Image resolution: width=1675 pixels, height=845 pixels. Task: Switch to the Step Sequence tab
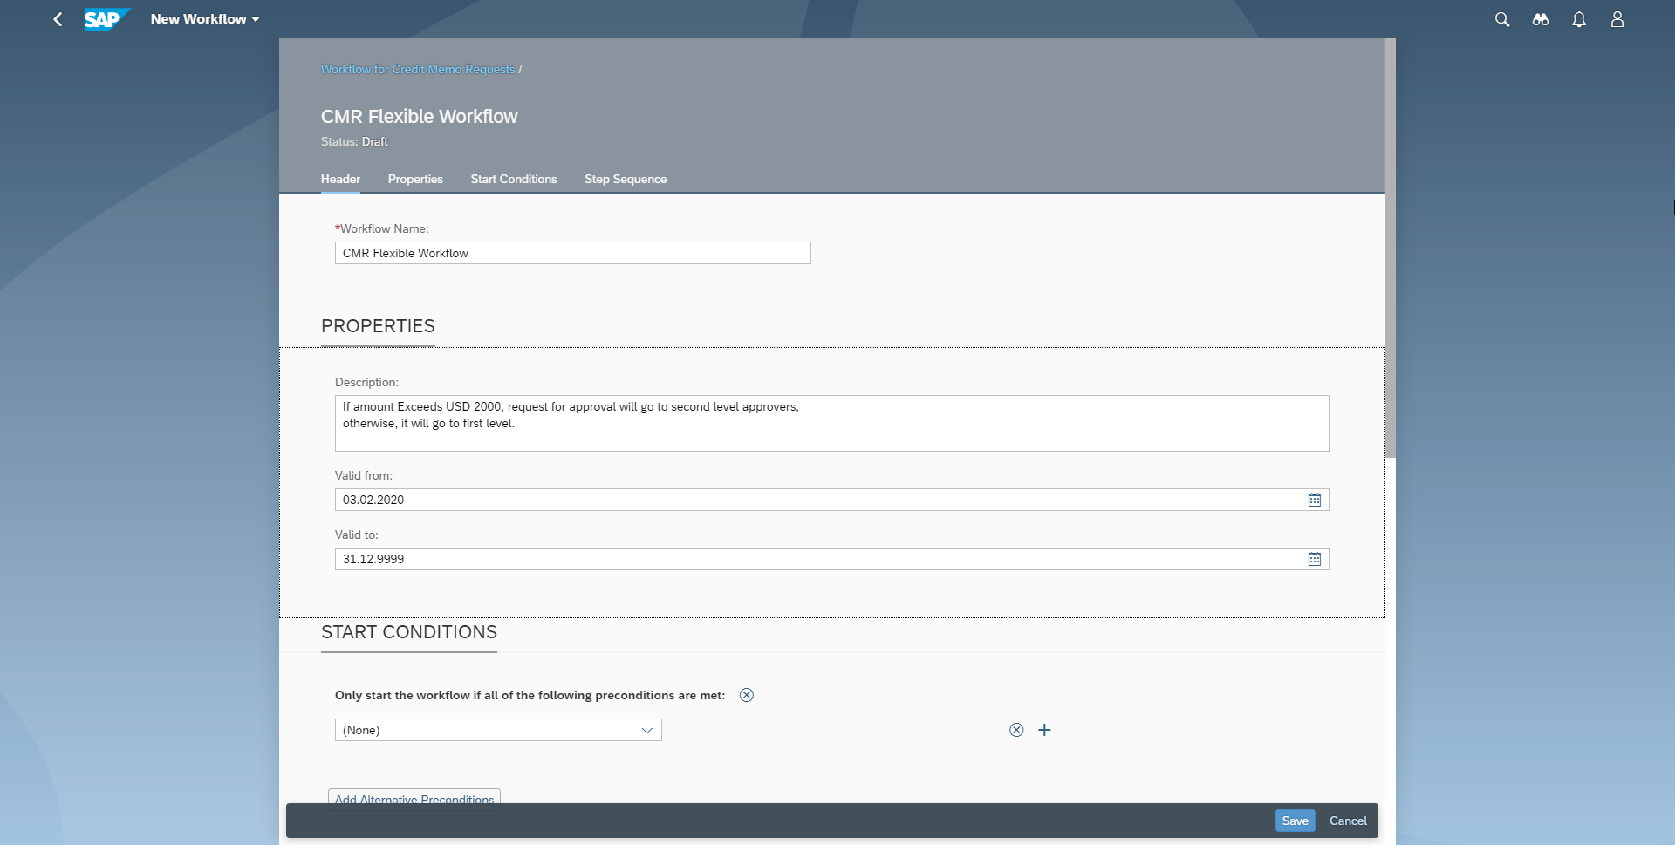626,179
